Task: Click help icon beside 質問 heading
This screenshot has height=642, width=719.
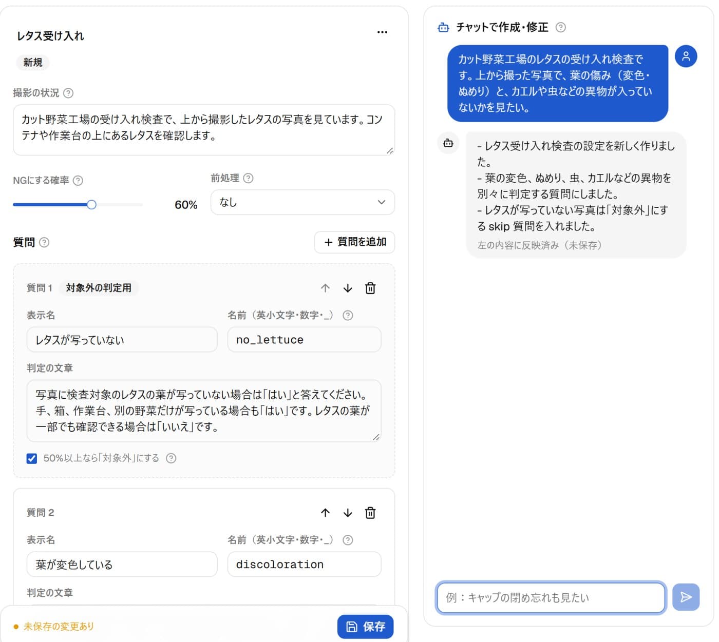Action: [44, 242]
